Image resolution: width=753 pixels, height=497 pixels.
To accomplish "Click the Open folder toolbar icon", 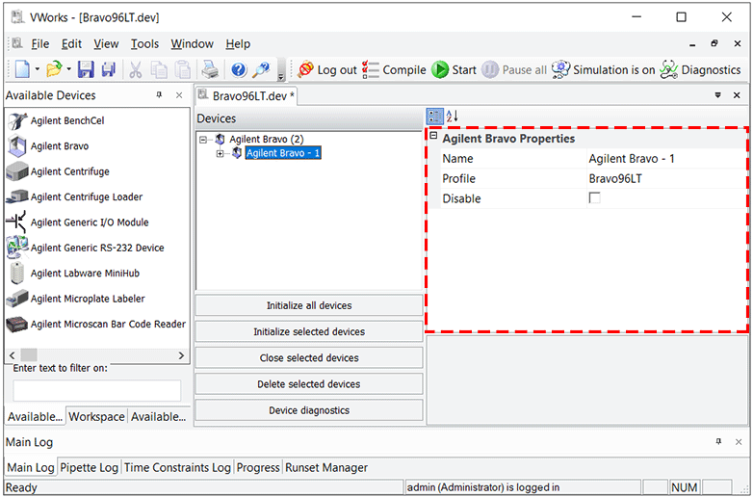I will 54,69.
